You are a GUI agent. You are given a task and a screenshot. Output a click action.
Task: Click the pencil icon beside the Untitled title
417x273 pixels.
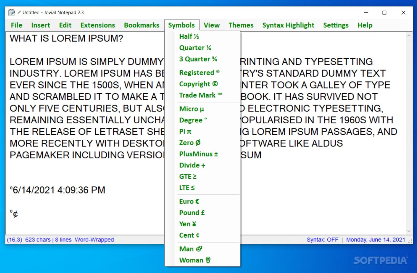click(19, 13)
